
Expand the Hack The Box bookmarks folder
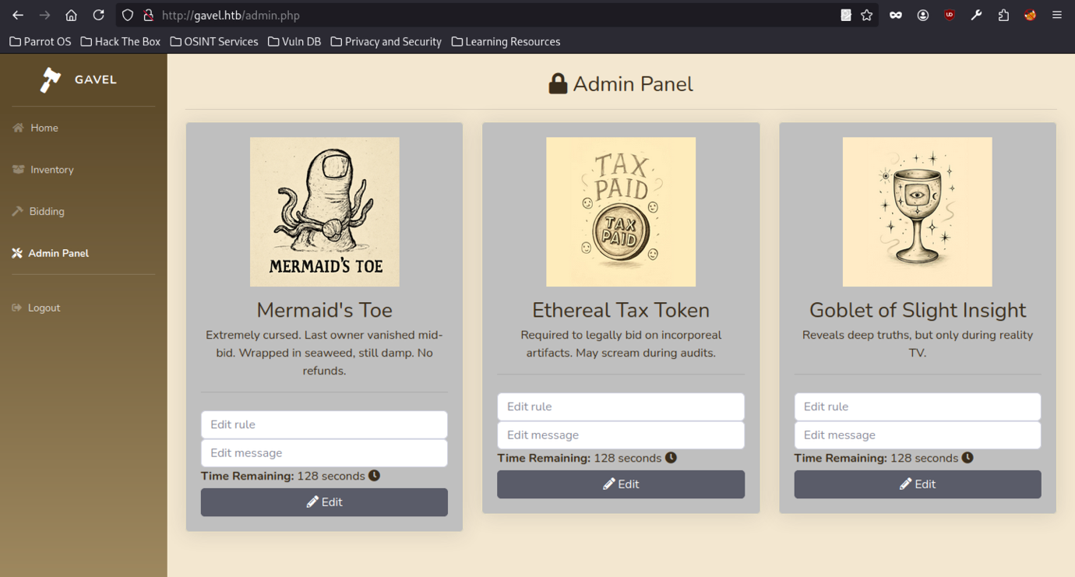point(120,41)
